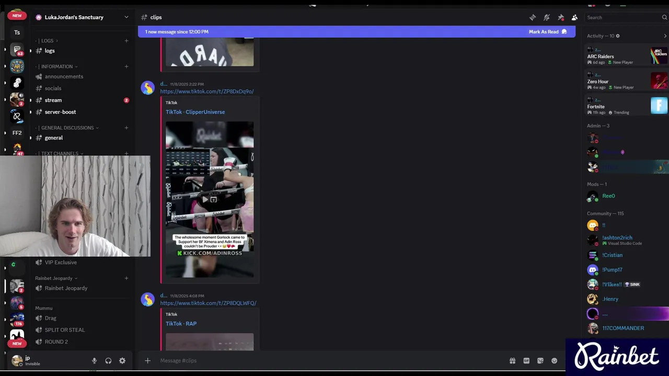Click the search magnifier icon

pyautogui.click(x=664, y=17)
